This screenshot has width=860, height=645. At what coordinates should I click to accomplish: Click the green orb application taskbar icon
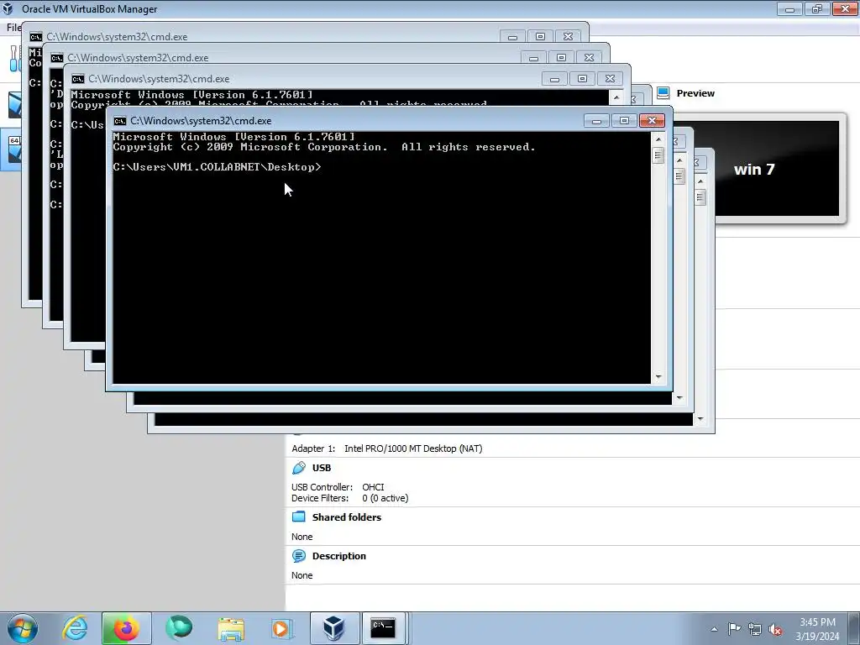point(179,627)
